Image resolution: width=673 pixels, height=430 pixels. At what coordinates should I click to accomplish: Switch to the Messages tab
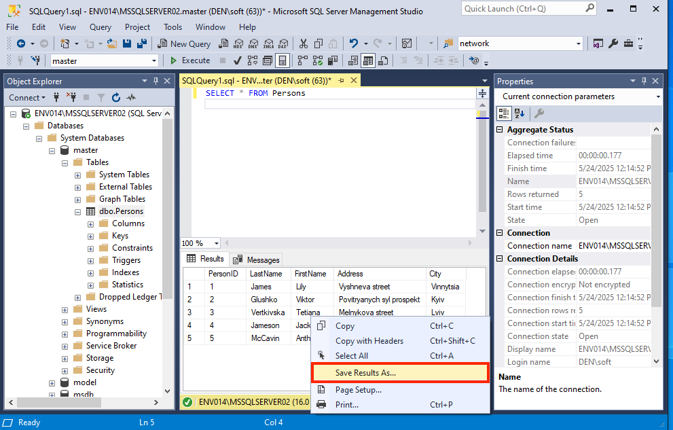tap(257, 259)
